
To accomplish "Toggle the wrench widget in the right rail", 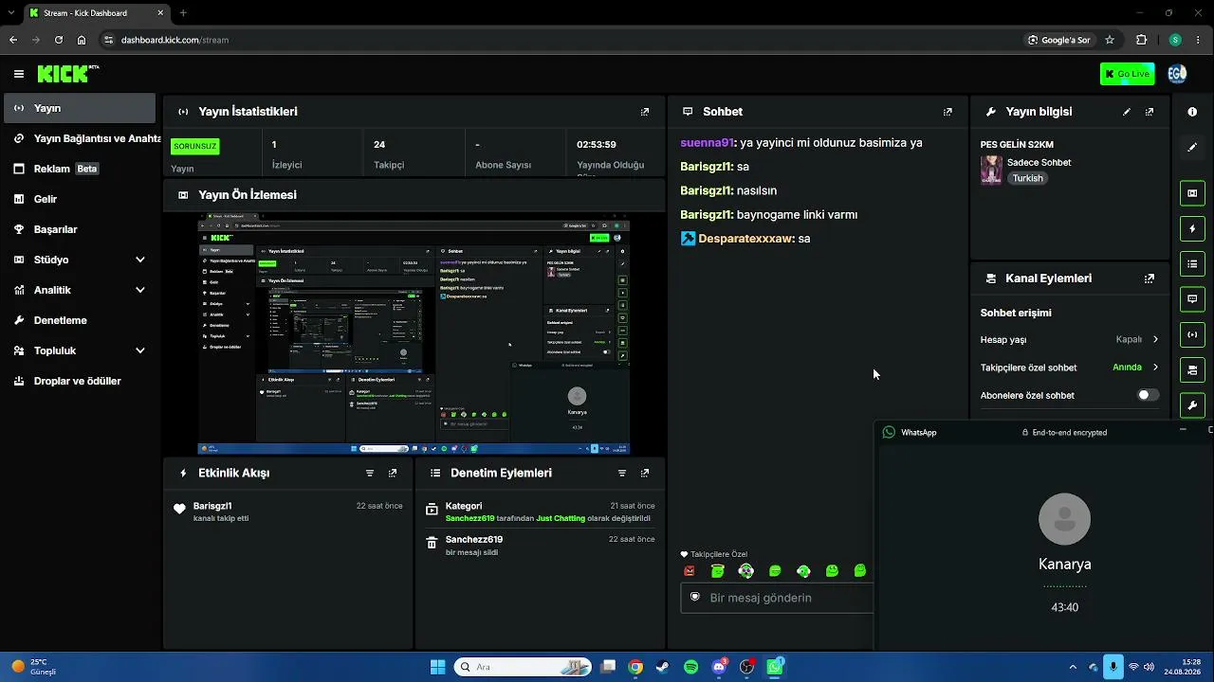I will 1192,405.
